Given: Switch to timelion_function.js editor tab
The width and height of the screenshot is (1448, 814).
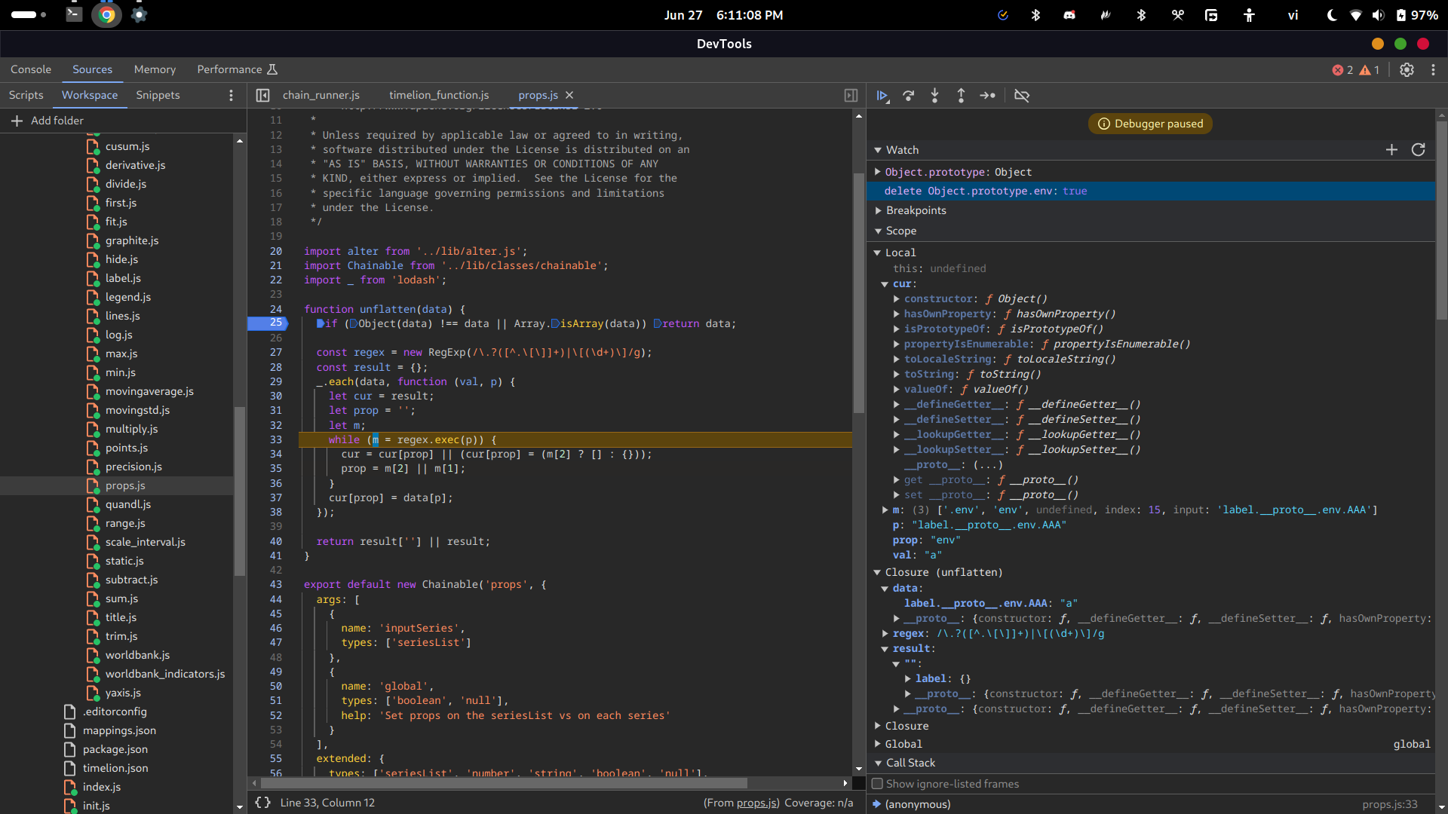Looking at the screenshot, I should click(439, 95).
